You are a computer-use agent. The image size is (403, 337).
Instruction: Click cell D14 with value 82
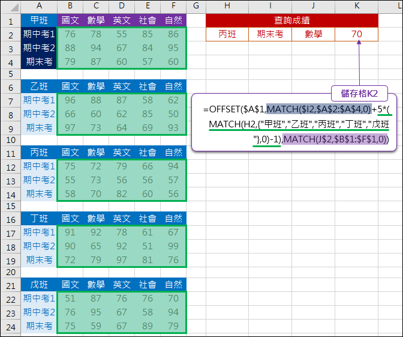coord(122,194)
